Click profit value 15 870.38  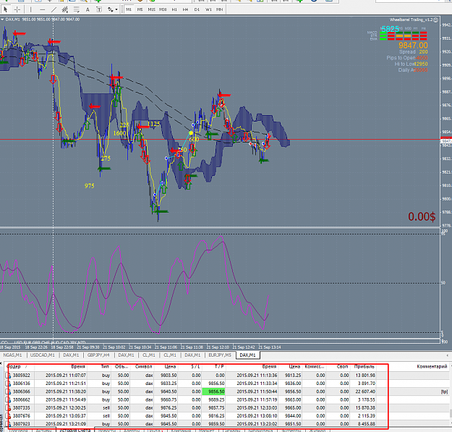click(x=365, y=408)
